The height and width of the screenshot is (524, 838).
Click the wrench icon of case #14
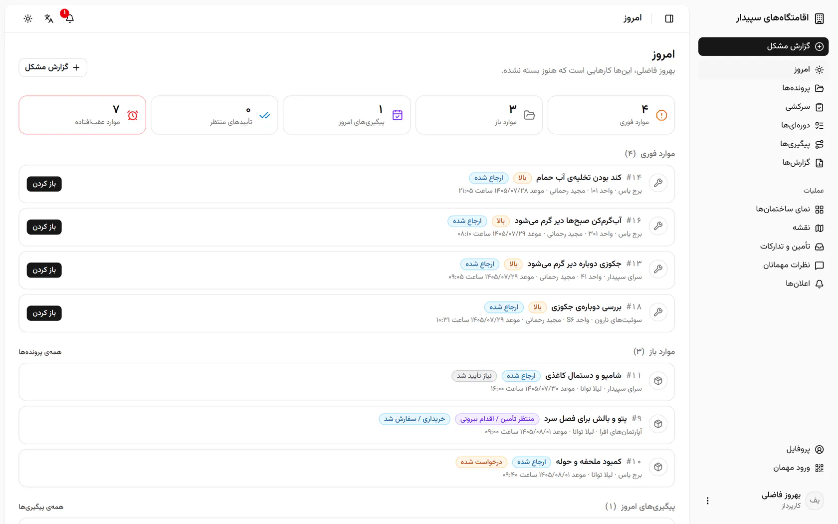658,183
